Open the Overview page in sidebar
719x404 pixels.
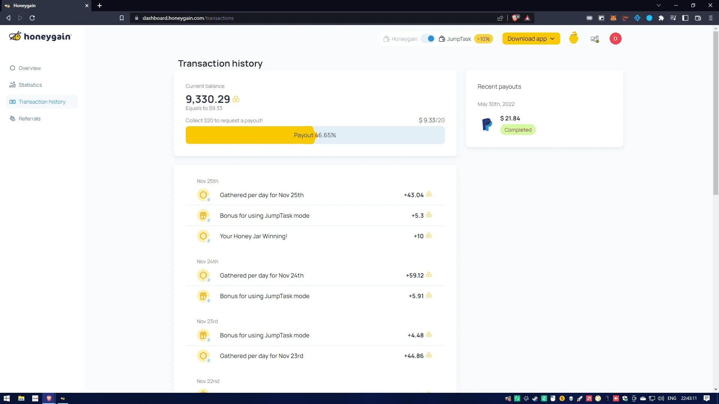point(30,68)
